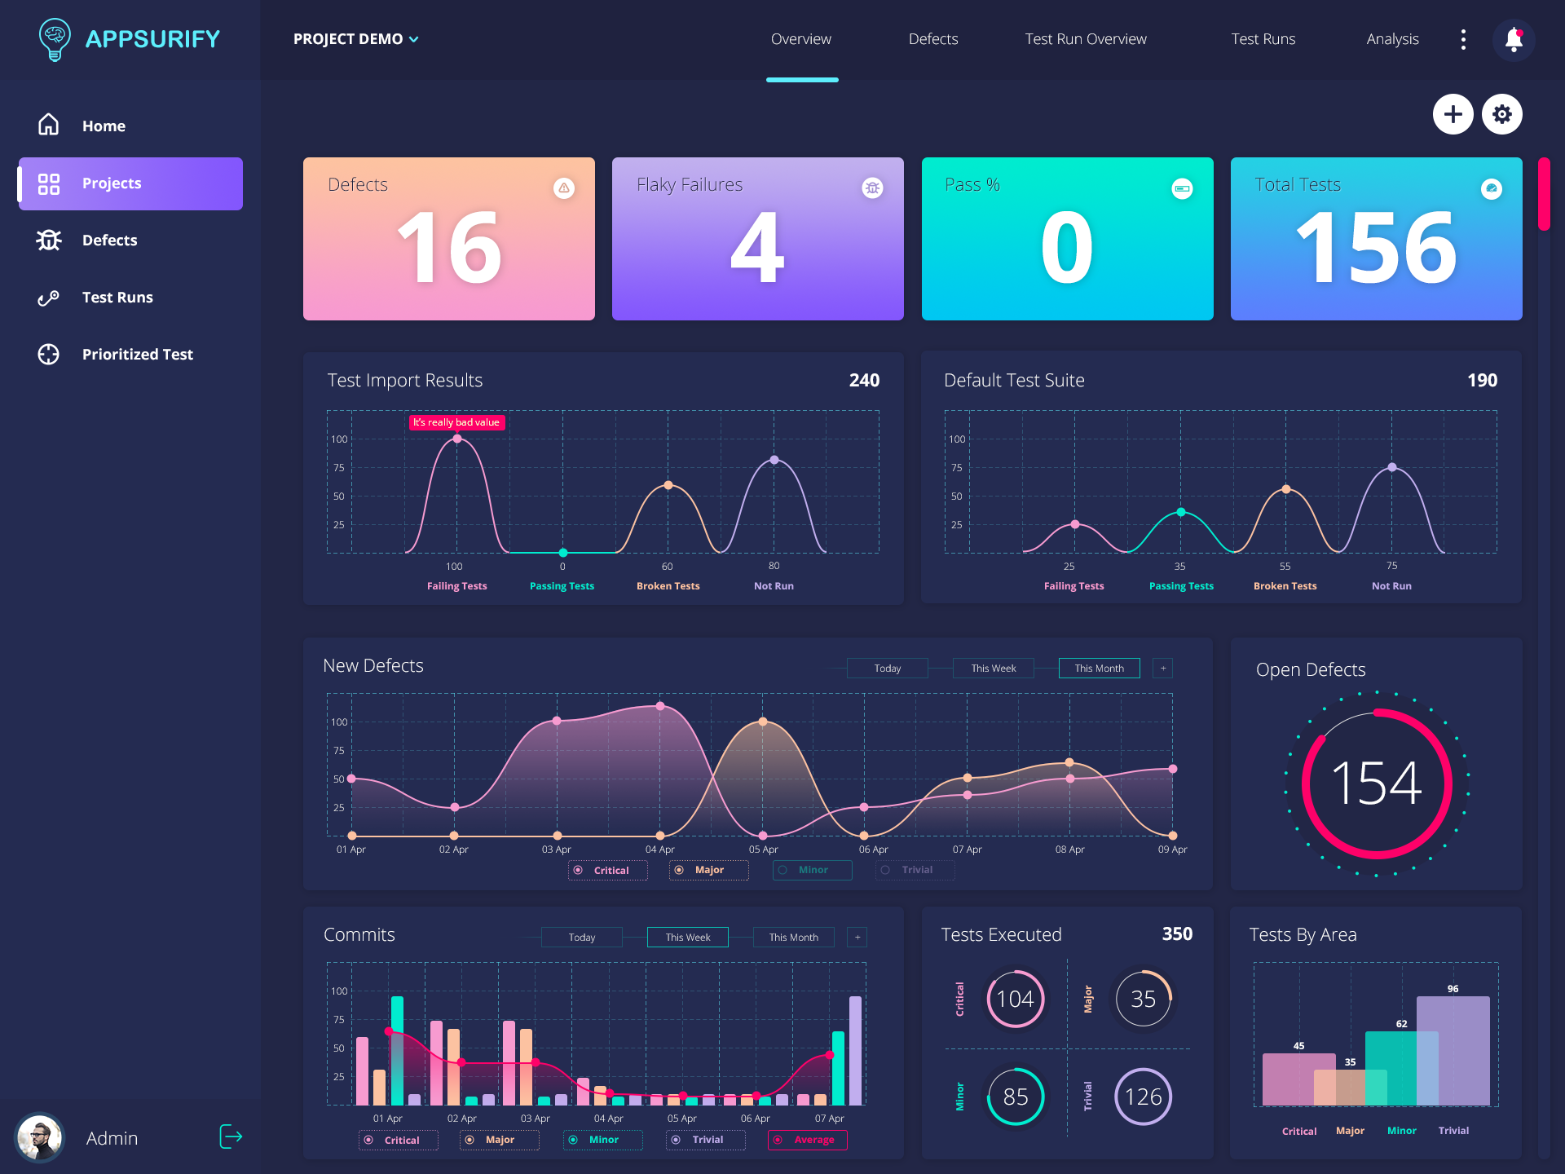Click the logout icon next to Admin
This screenshot has width=1565, height=1174.
click(231, 1136)
